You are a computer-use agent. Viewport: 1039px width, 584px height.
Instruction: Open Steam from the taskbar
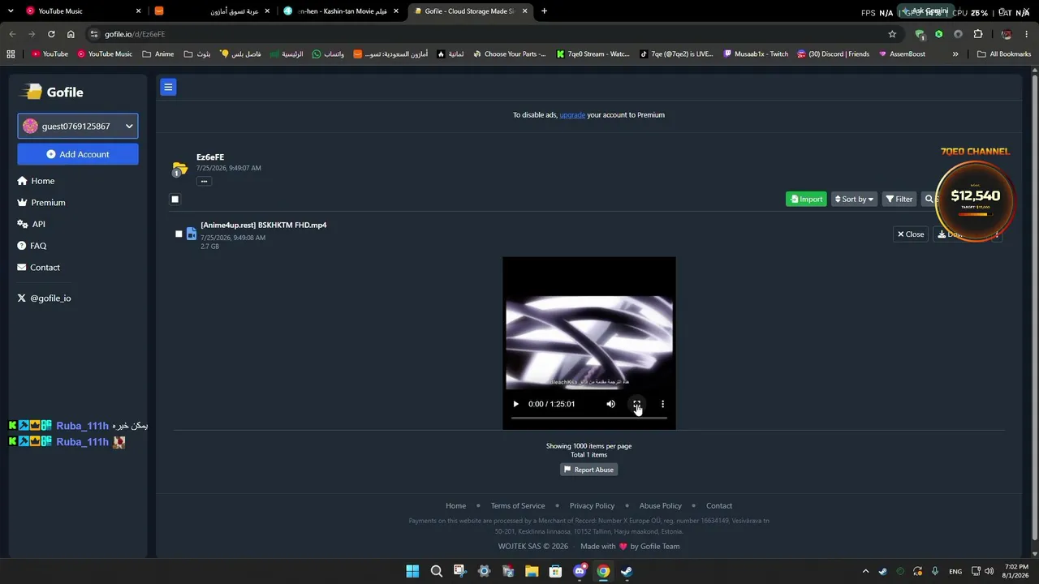click(627, 571)
